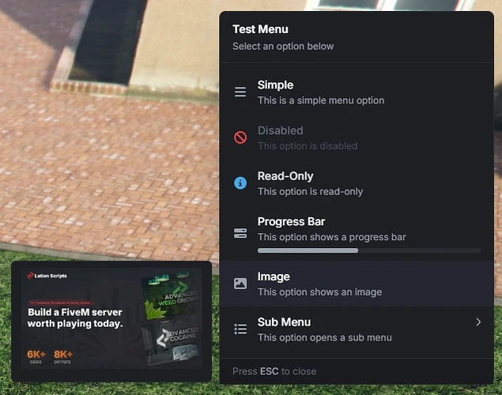Click the red prohibited icon beside Disabled
Image resolution: width=502 pixels, height=395 pixels.
pyautogui.click(x=240, y=137)
